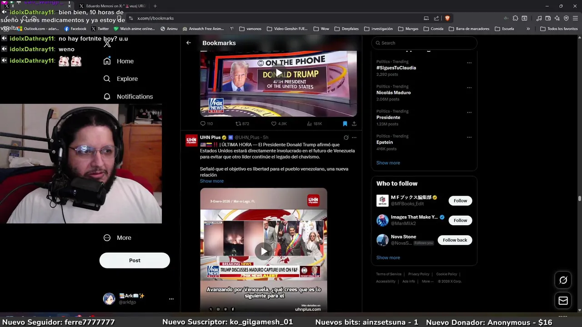Open Accessibility footer link
The height and width of the screenshot is (327, 582).
[x=386, y=282]
